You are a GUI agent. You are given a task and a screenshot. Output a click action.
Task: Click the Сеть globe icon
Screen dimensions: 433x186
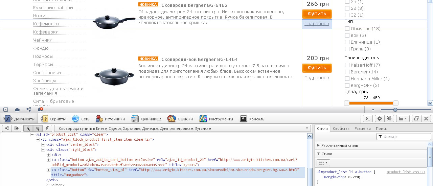75,119
